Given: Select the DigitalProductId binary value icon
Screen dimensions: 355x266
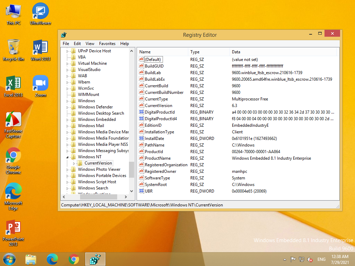Looking at the screenshot, I should pyautogui.click(x=141, y=112).
